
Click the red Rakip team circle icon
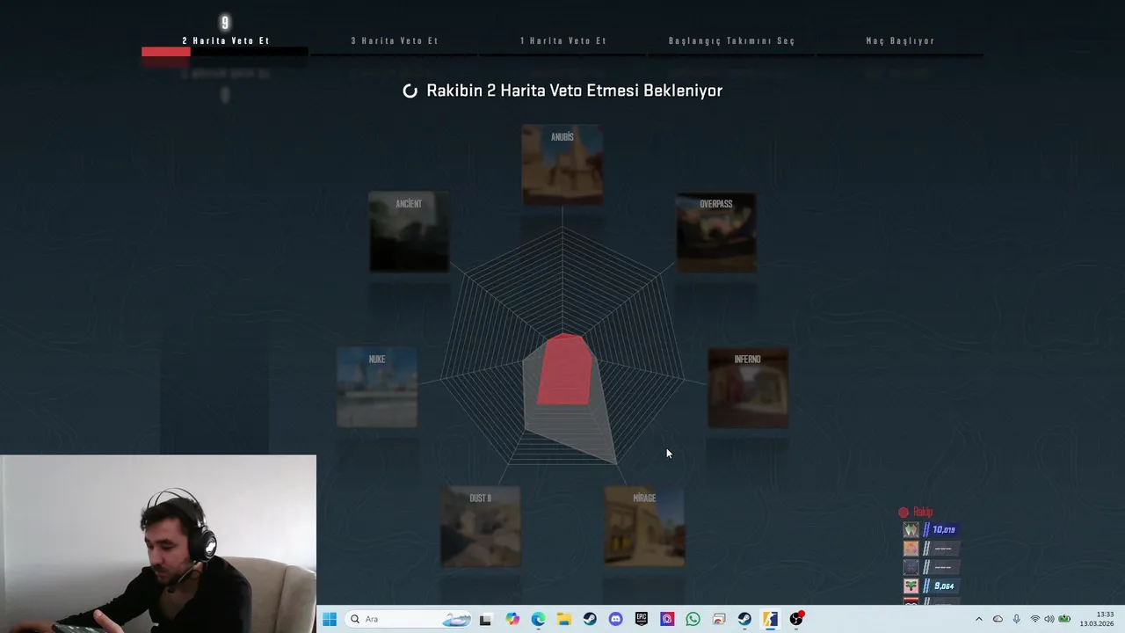point(904,512)
